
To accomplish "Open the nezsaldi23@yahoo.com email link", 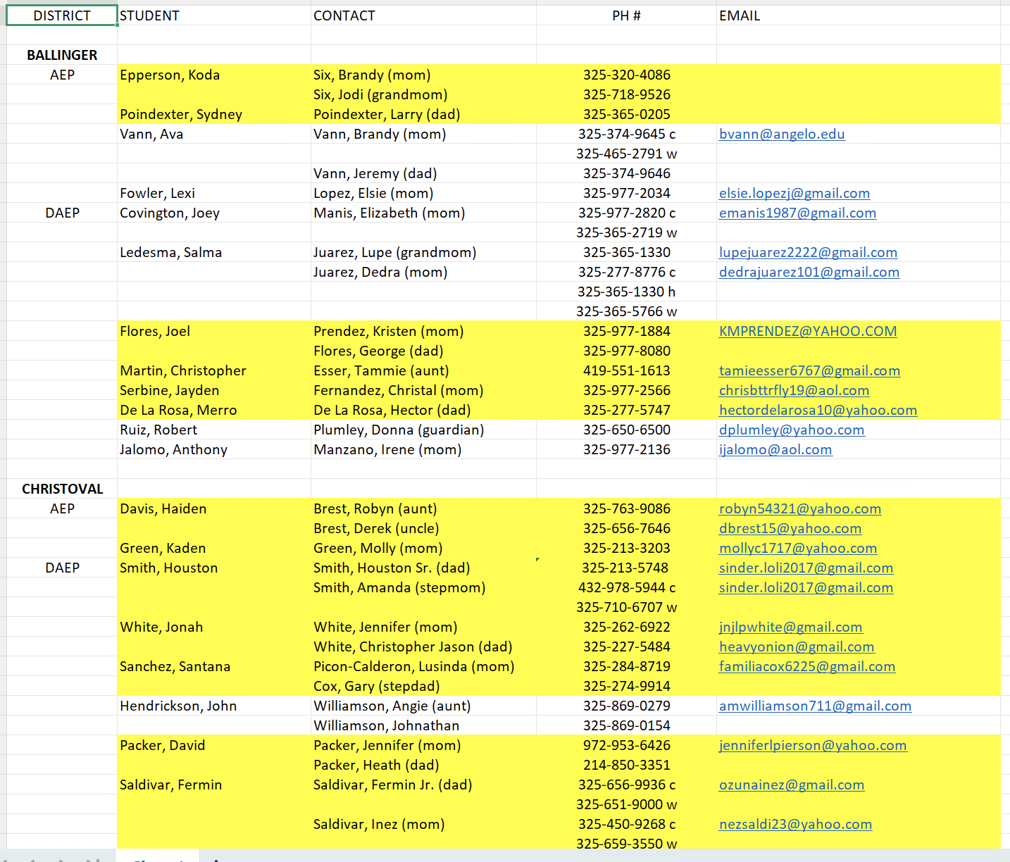I will coord(795,824).
